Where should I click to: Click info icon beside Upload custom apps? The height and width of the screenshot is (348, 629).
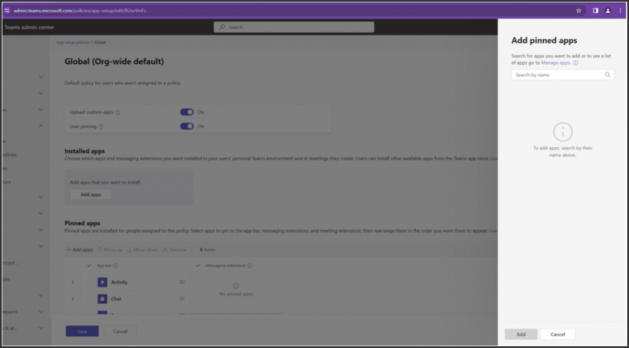[117, 112]
